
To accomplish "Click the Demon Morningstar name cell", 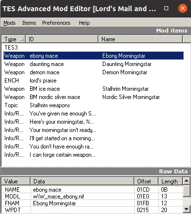I will pos(125,72).
